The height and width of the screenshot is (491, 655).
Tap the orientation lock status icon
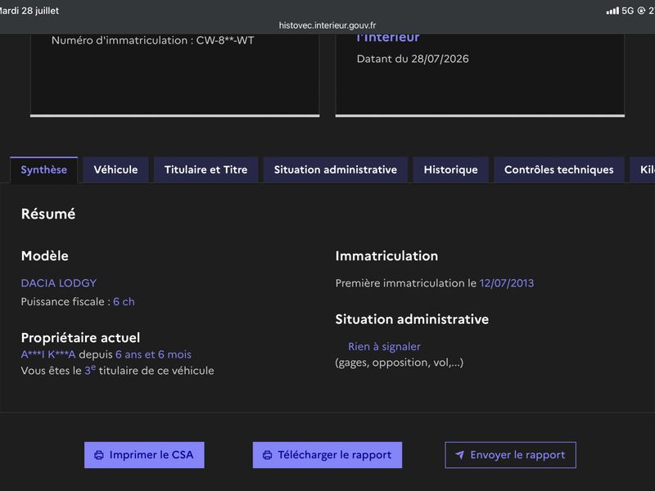[641, 11]
